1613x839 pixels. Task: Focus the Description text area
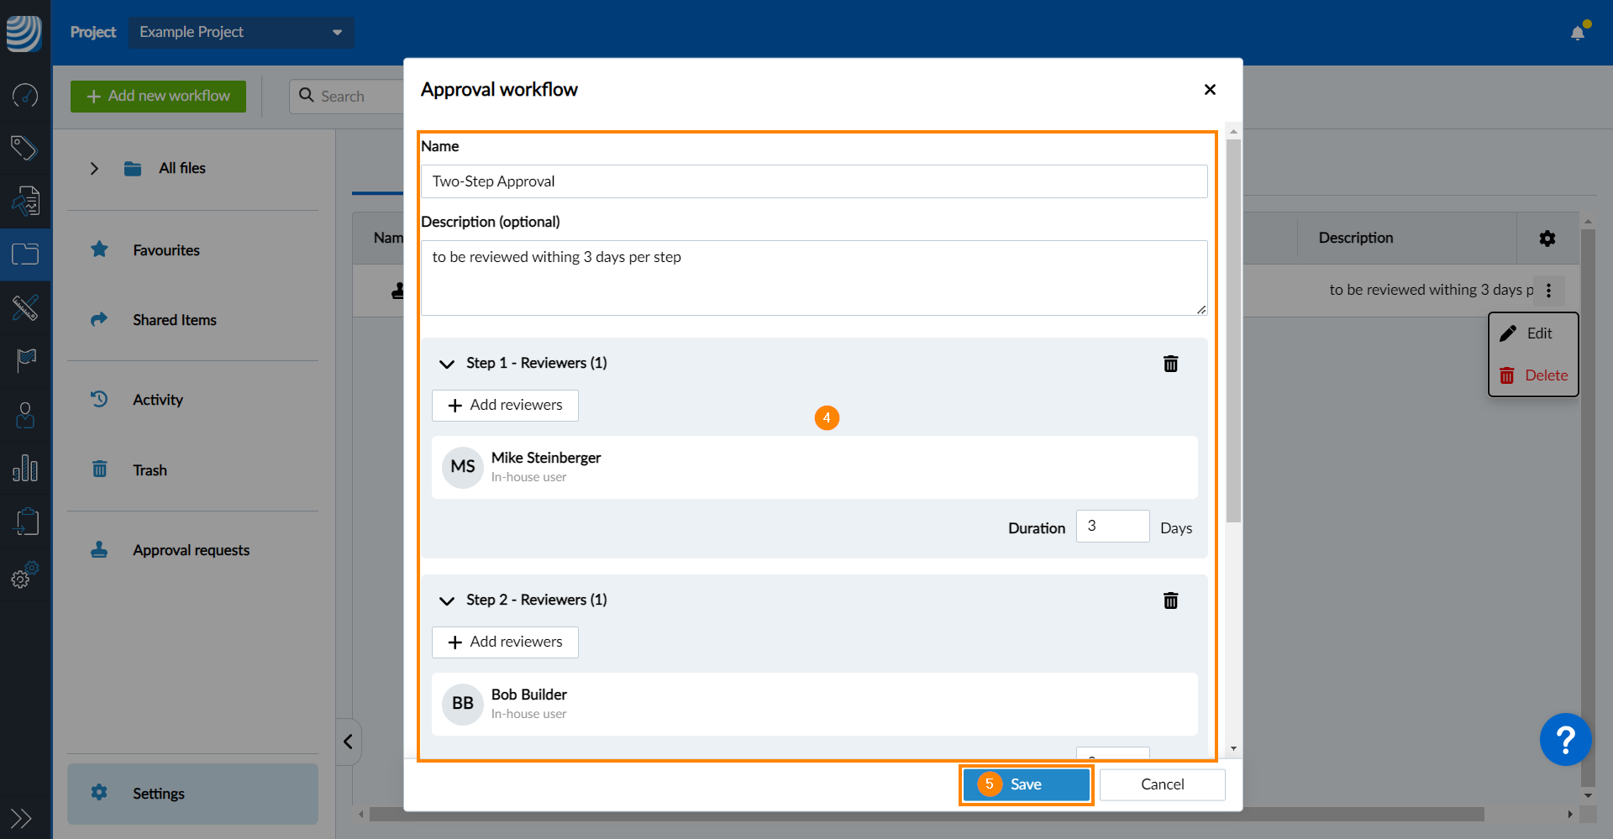pyautogui.click(x=814, y=278)
